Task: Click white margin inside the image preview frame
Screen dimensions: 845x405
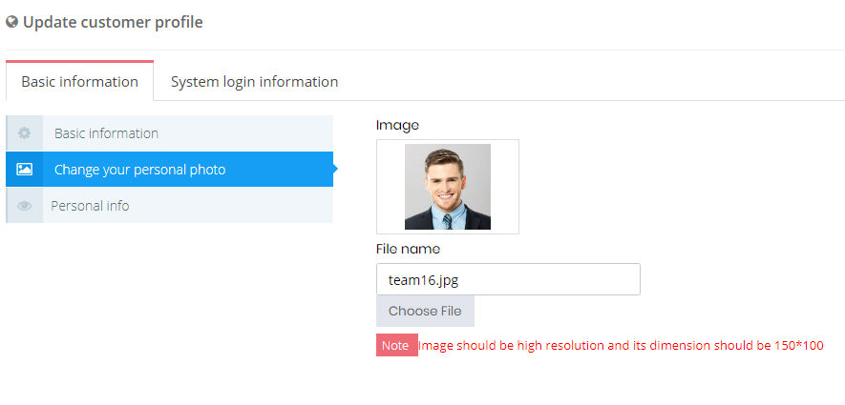Action: [391, 187]
